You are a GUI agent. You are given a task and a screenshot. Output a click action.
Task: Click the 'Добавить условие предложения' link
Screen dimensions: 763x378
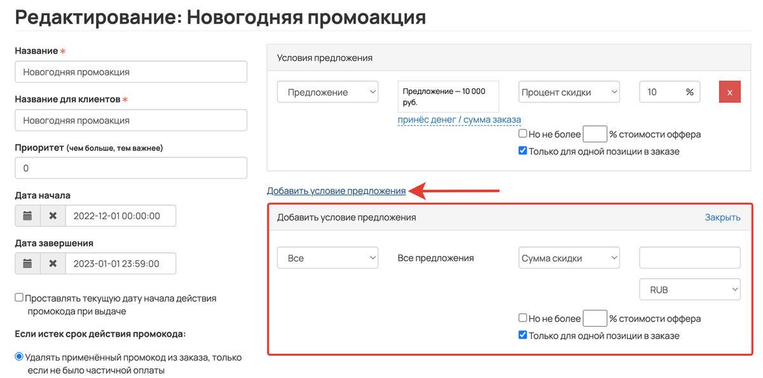click(336, 191)
